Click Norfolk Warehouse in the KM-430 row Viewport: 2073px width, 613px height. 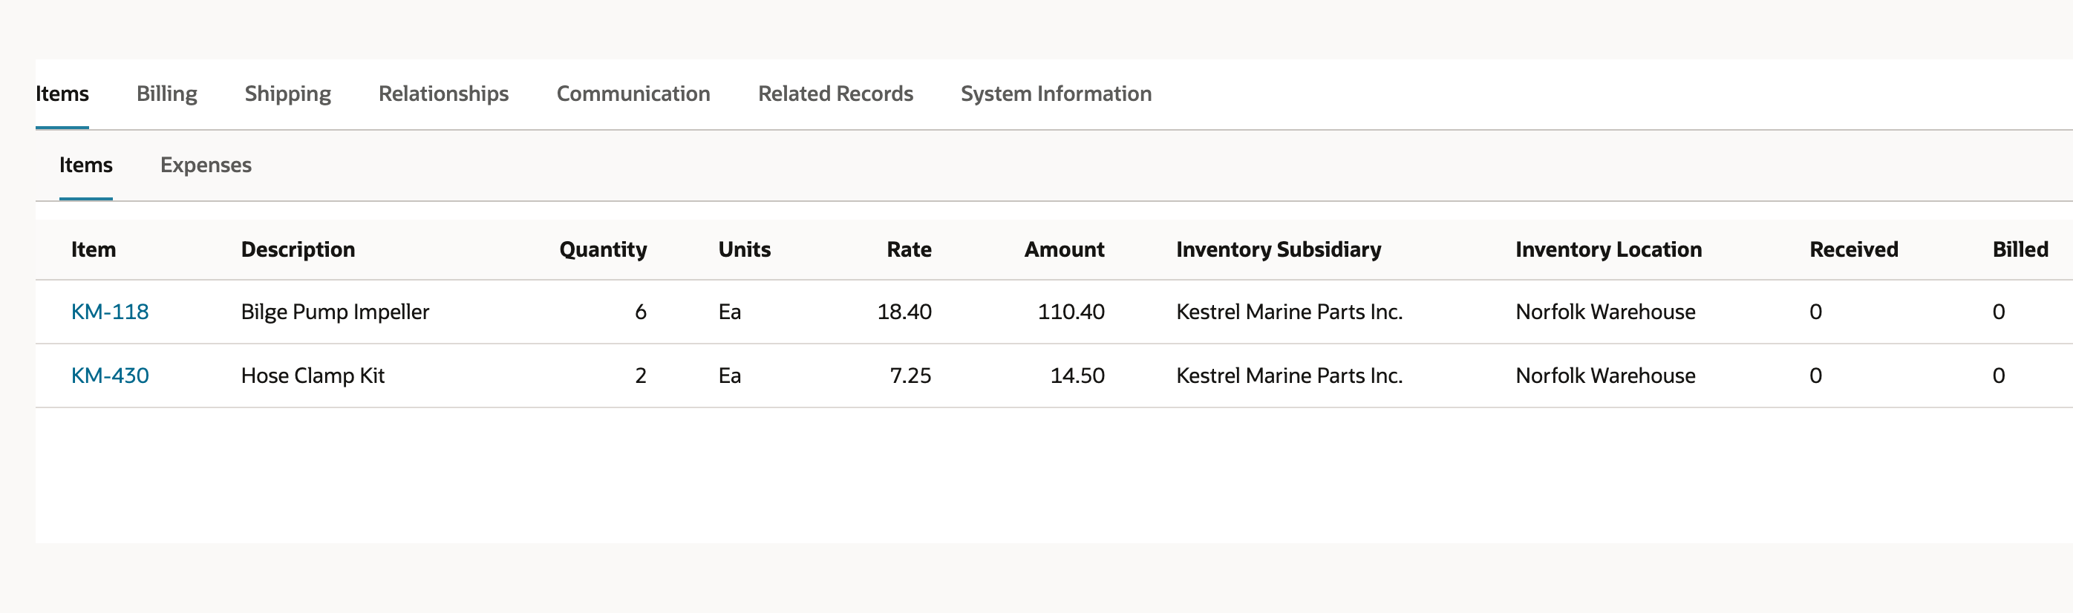1605,376
